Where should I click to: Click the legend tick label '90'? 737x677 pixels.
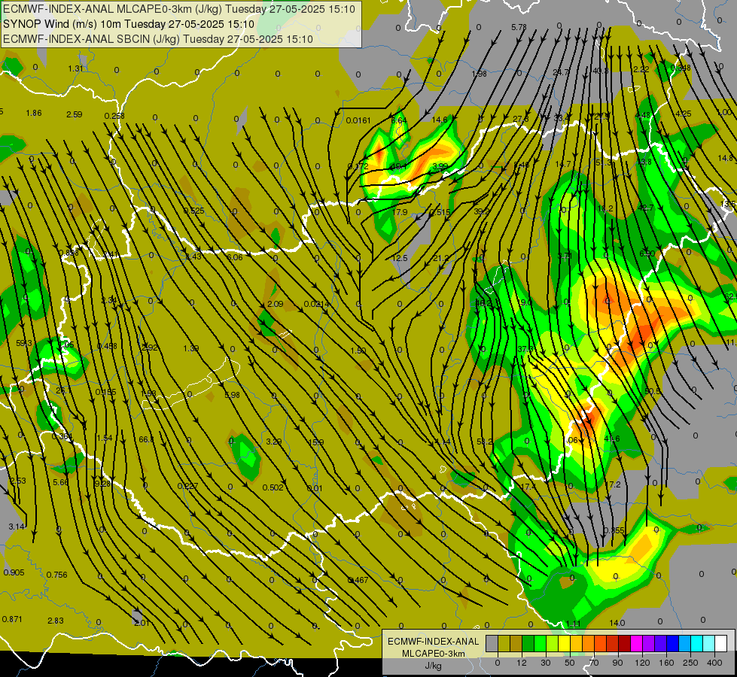point(617,663)
